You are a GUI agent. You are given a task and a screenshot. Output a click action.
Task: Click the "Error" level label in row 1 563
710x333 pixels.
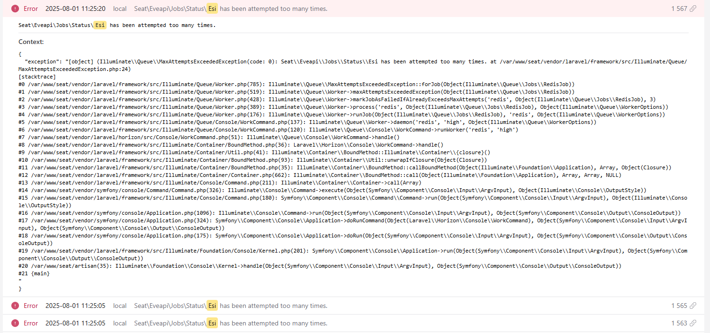[x=31, y=323]
